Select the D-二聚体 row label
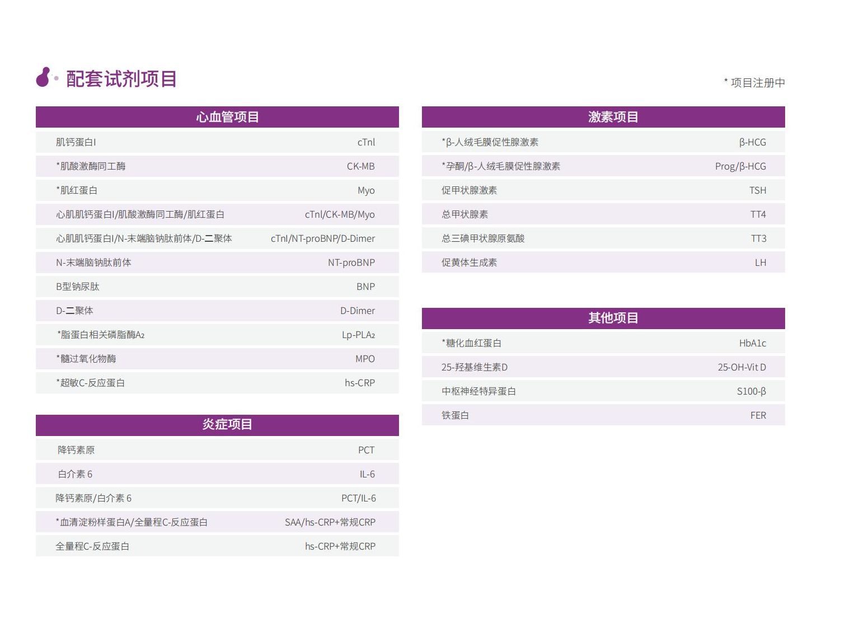Image resolution: width=845 pixels, height=642 pixels. click(x=74, y=311)
